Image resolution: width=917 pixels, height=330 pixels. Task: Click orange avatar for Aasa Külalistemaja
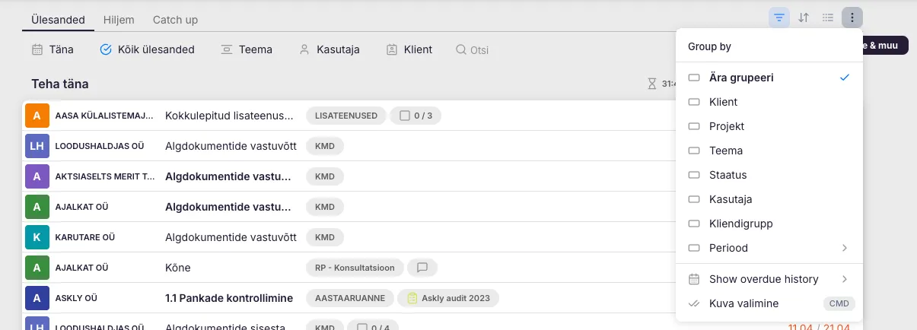coord(37,116)
